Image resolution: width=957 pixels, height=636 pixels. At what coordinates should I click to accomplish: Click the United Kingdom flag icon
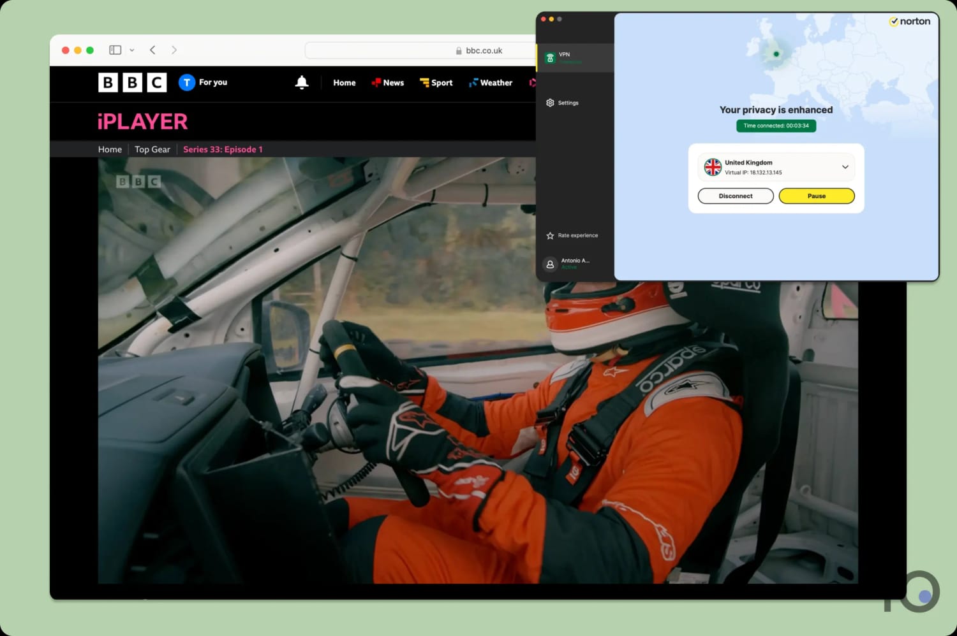(713, 167)
